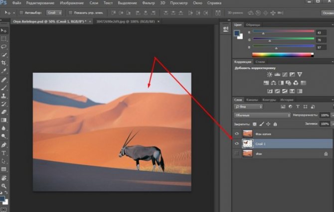Open the Обычные blend mode dropdown
This screenshot has height=212, width=334.
262,115
